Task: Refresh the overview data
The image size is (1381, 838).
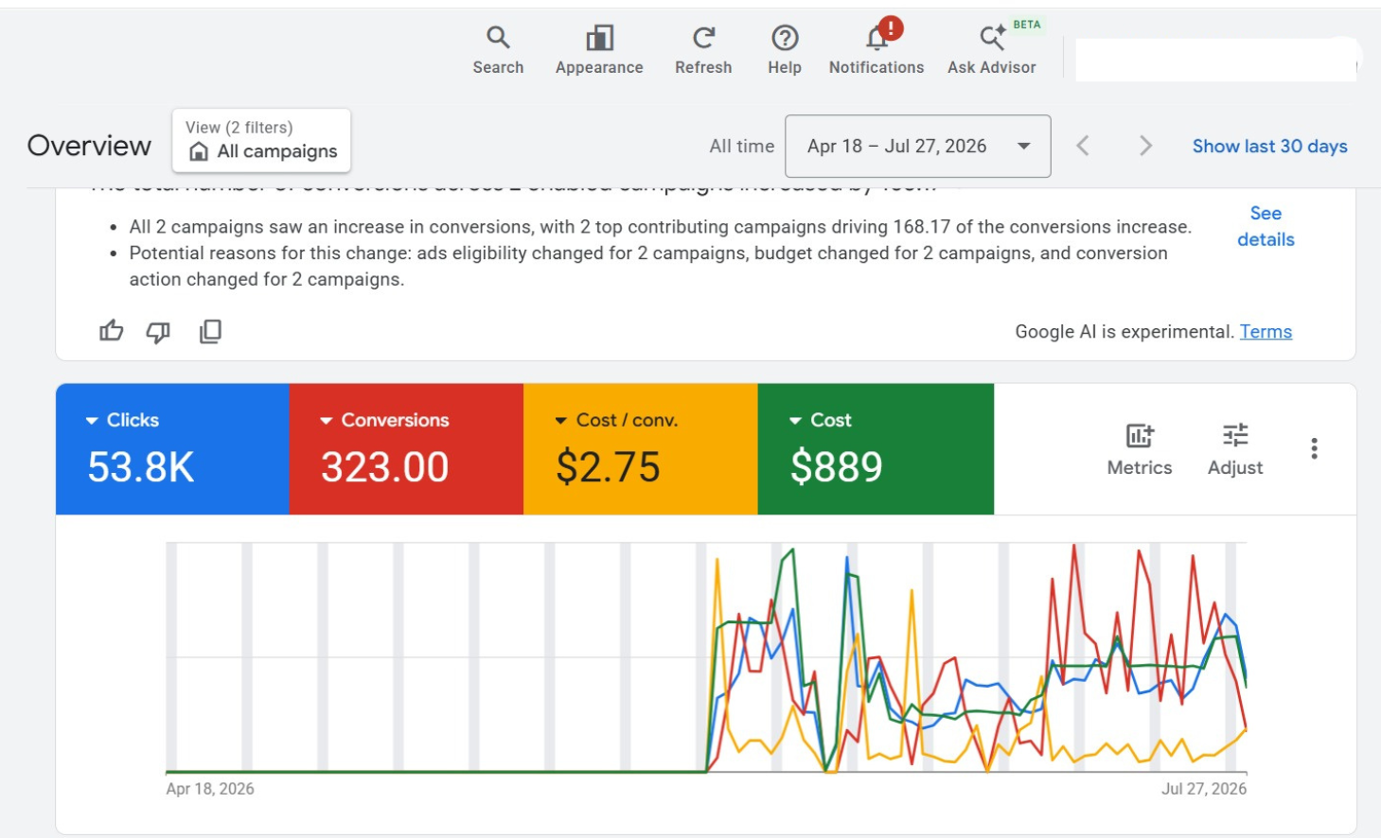Action: [703, 50]
